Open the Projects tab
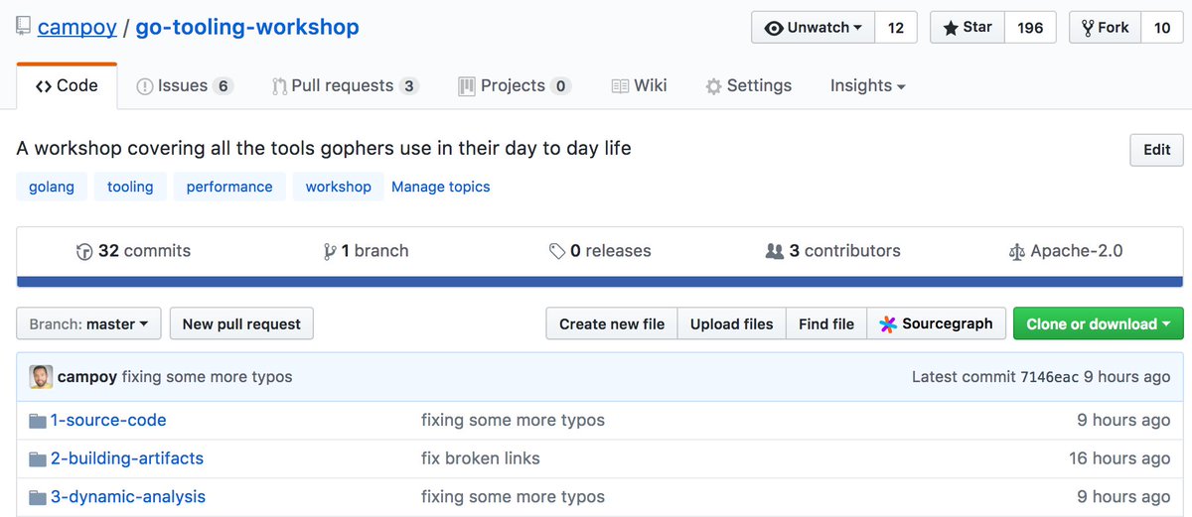Viewport: 1192px width, 517px height. coord(514,86)
